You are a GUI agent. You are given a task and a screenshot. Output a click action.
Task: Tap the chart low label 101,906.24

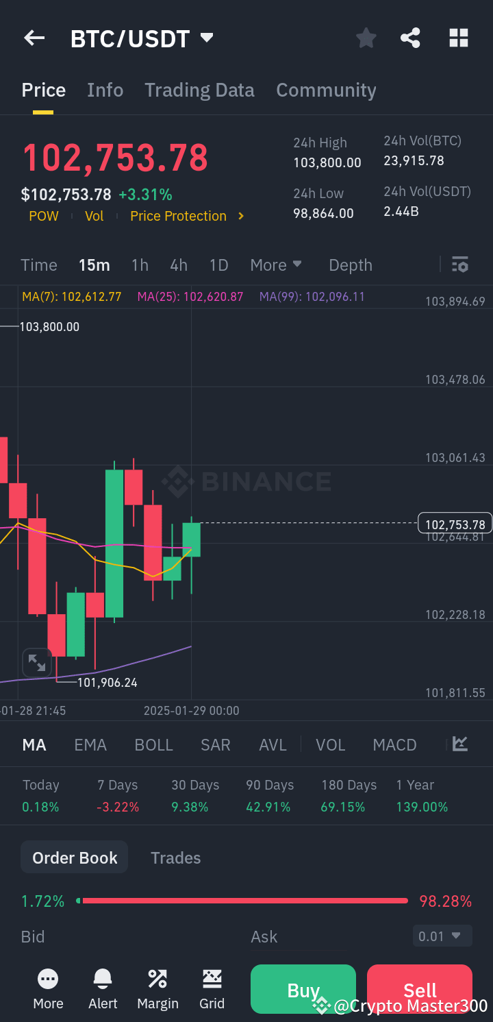(x=108, y=682)
